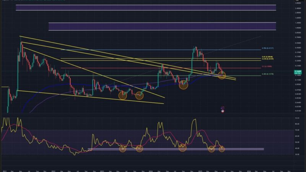Click the 2026 label on the time axis
This screenshot has height=172, width=306.
(249, 171)
